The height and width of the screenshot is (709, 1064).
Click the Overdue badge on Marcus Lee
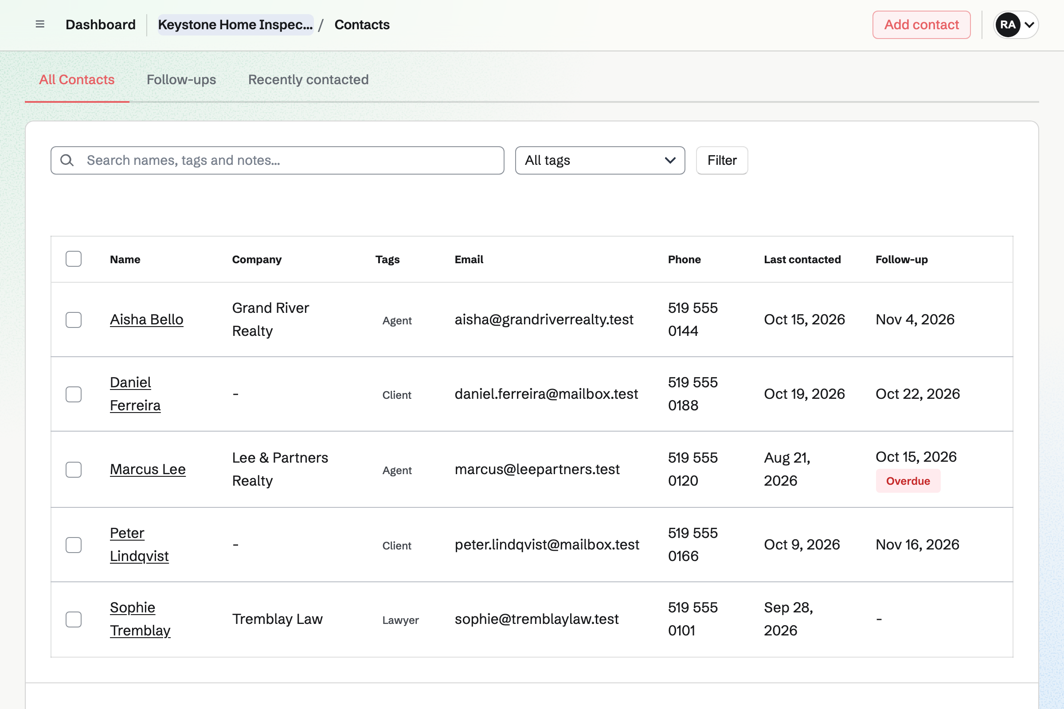click(908, 481)
